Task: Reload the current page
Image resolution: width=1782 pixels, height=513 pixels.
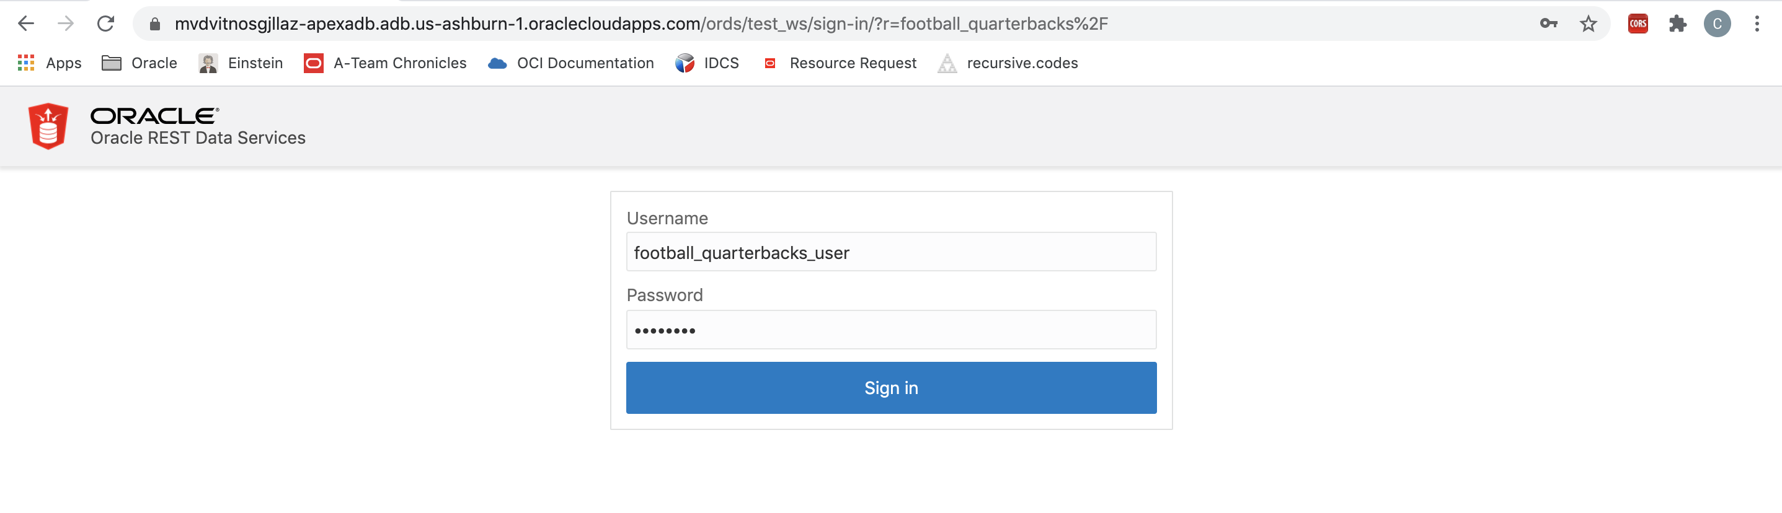Action: click(106, 23)
